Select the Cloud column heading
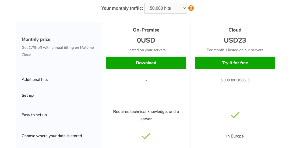 (x=235, y=30)
